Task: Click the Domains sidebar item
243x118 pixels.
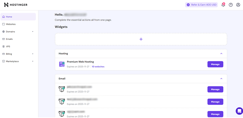Action: 18,32
